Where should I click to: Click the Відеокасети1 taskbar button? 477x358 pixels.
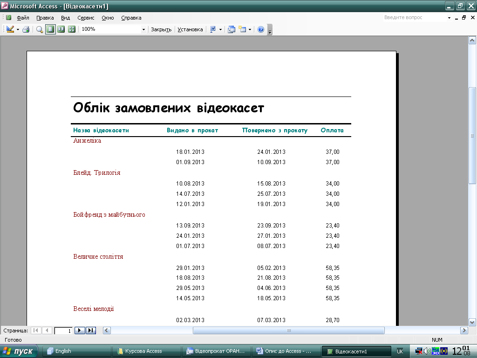(x=356, y=351)
